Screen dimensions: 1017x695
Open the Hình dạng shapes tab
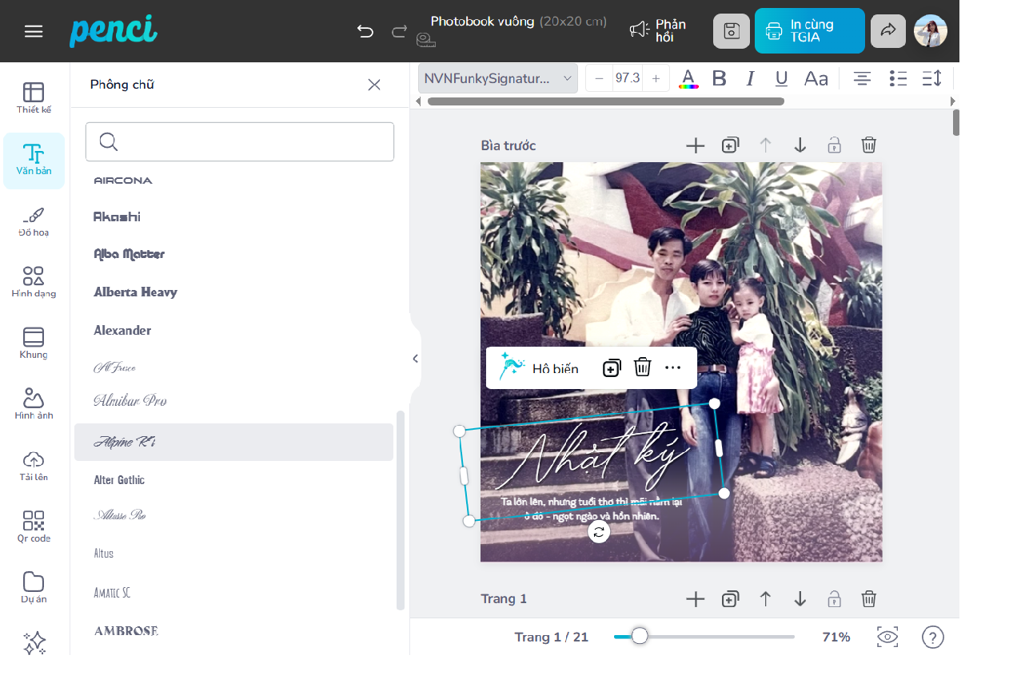pos(34,282)
